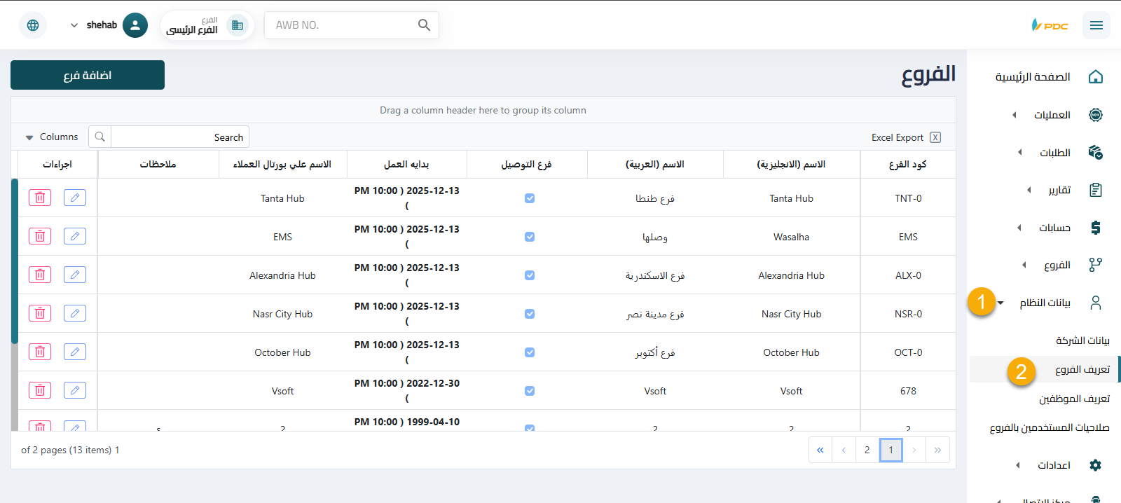
Task: Click the main branch building icon
Action: coord(238,25)
